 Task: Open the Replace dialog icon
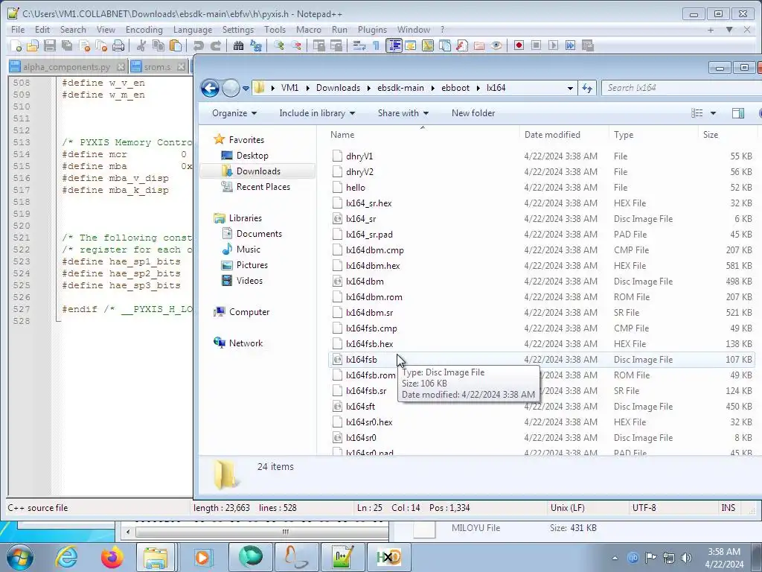click(x=256, y=45)
